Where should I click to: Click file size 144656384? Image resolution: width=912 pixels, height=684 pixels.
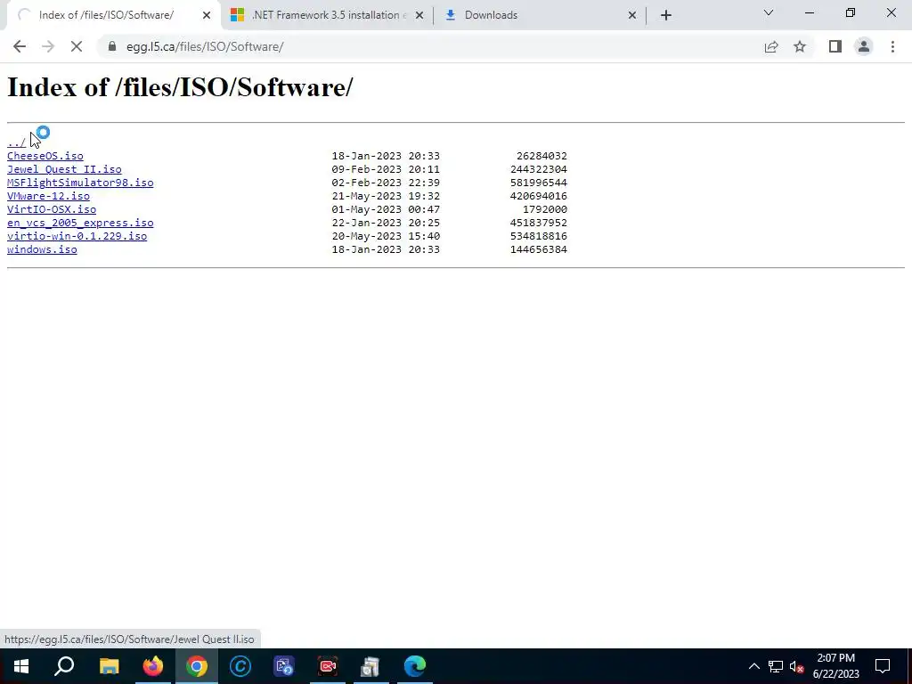click(x=539, y=249)
